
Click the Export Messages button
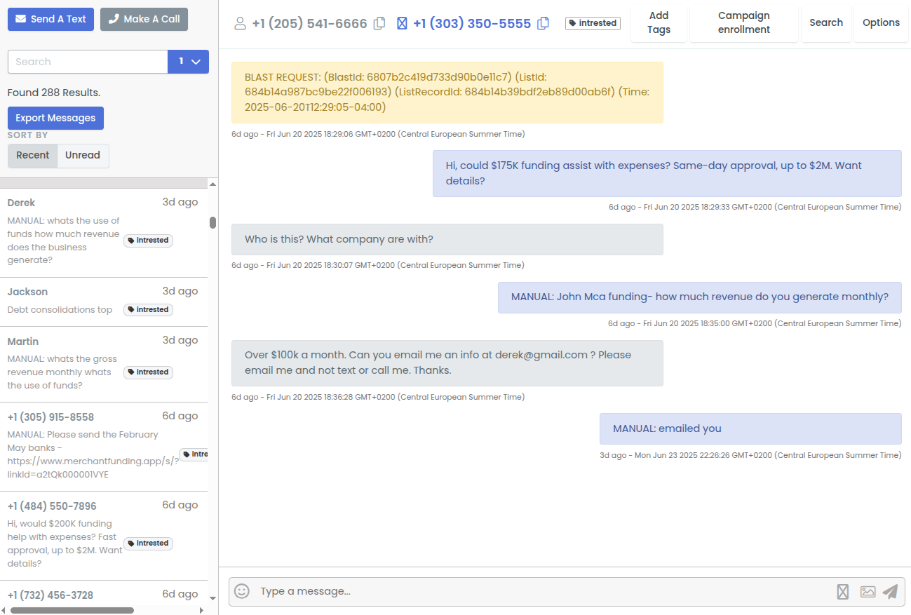click(x=55, y=118)
